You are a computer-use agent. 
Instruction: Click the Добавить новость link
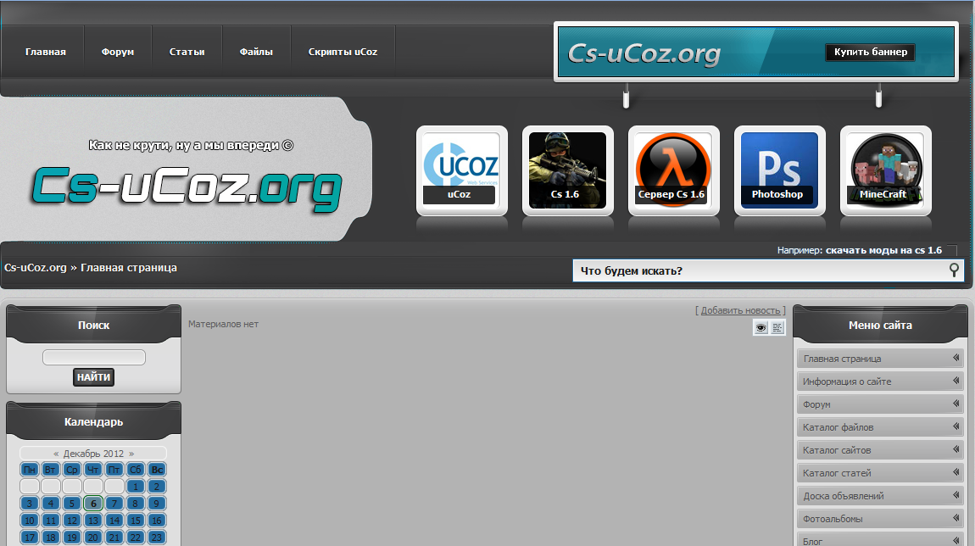coord(740,310)
